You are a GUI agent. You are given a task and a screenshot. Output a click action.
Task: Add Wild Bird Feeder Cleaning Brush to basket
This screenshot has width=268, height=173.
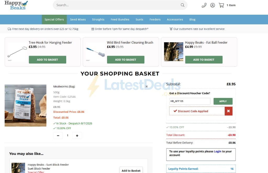pos(126,60)
